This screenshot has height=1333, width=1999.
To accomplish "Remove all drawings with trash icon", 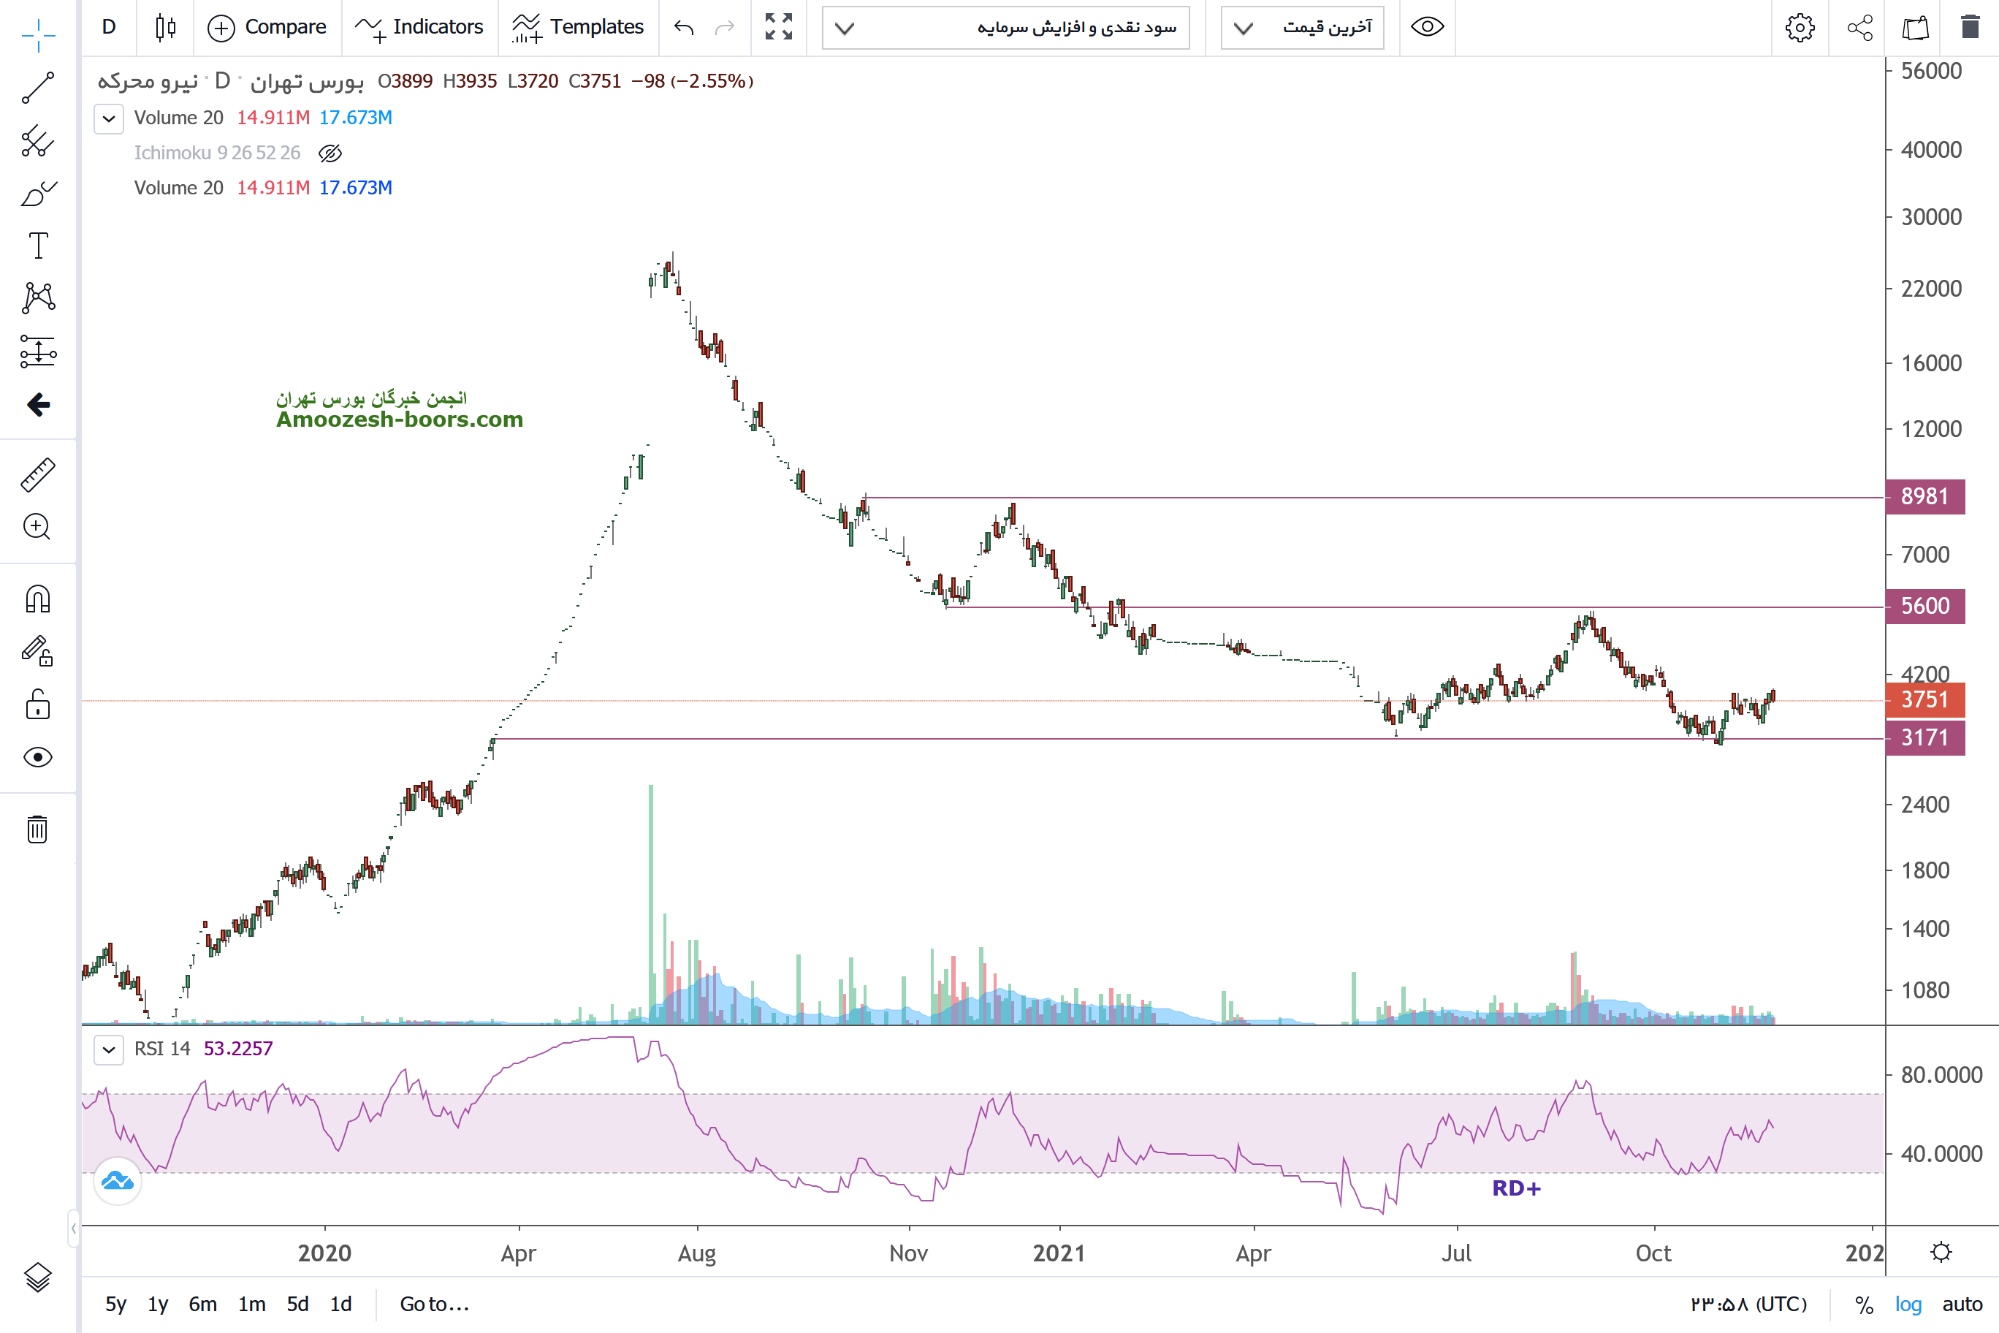I will tap(37, 829).
